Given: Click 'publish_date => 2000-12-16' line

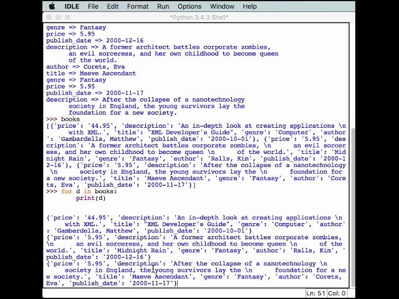Looking at the screenshot, I should pos(95,40).
